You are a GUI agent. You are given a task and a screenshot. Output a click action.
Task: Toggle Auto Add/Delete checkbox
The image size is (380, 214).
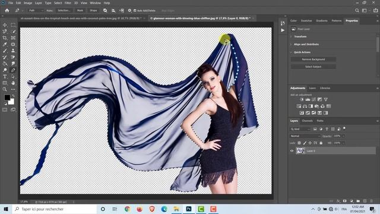pyautogui.click(x=135, y=11)
